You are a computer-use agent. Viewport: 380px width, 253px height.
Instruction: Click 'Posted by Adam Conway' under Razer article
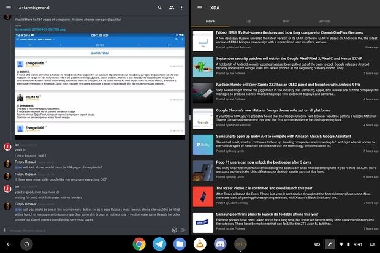pyautogui.click(x=232, y=203)
